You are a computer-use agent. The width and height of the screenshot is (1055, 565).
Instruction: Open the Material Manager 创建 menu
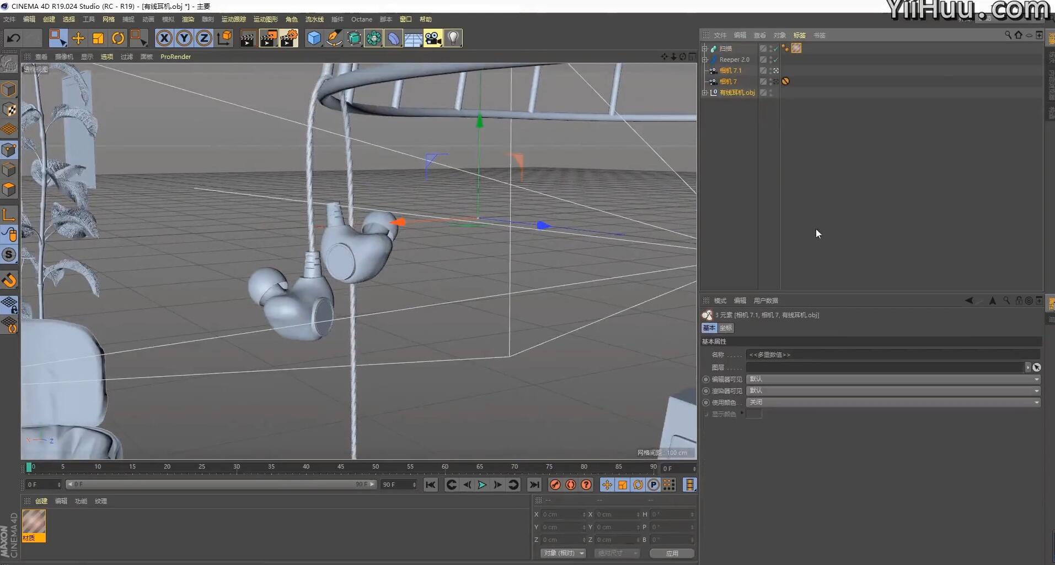pos(41,501)
